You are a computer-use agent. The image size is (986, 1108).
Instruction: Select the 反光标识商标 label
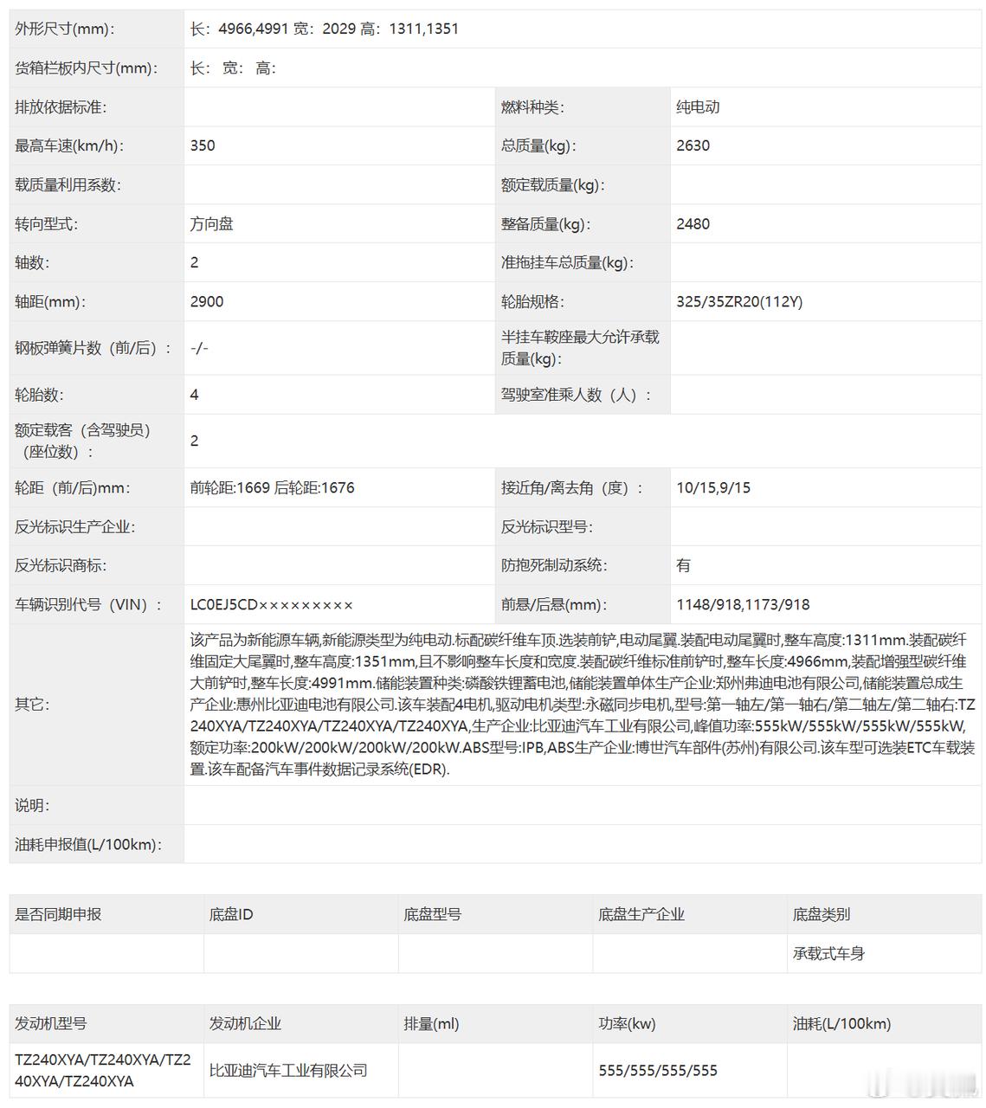(61, 565)
